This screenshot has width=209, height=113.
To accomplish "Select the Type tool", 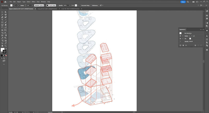I will point(2,20).
